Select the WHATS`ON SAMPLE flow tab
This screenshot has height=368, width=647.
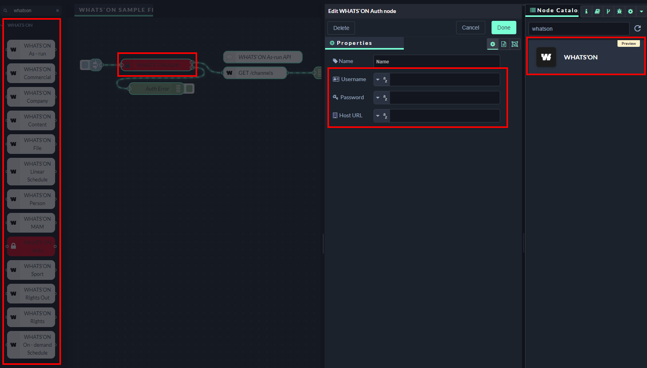(x=114, y=10)
